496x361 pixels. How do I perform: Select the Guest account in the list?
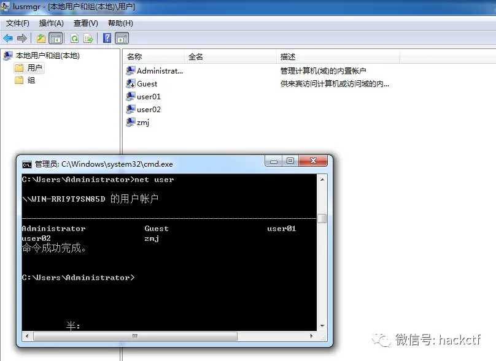(x=147, y=83)
